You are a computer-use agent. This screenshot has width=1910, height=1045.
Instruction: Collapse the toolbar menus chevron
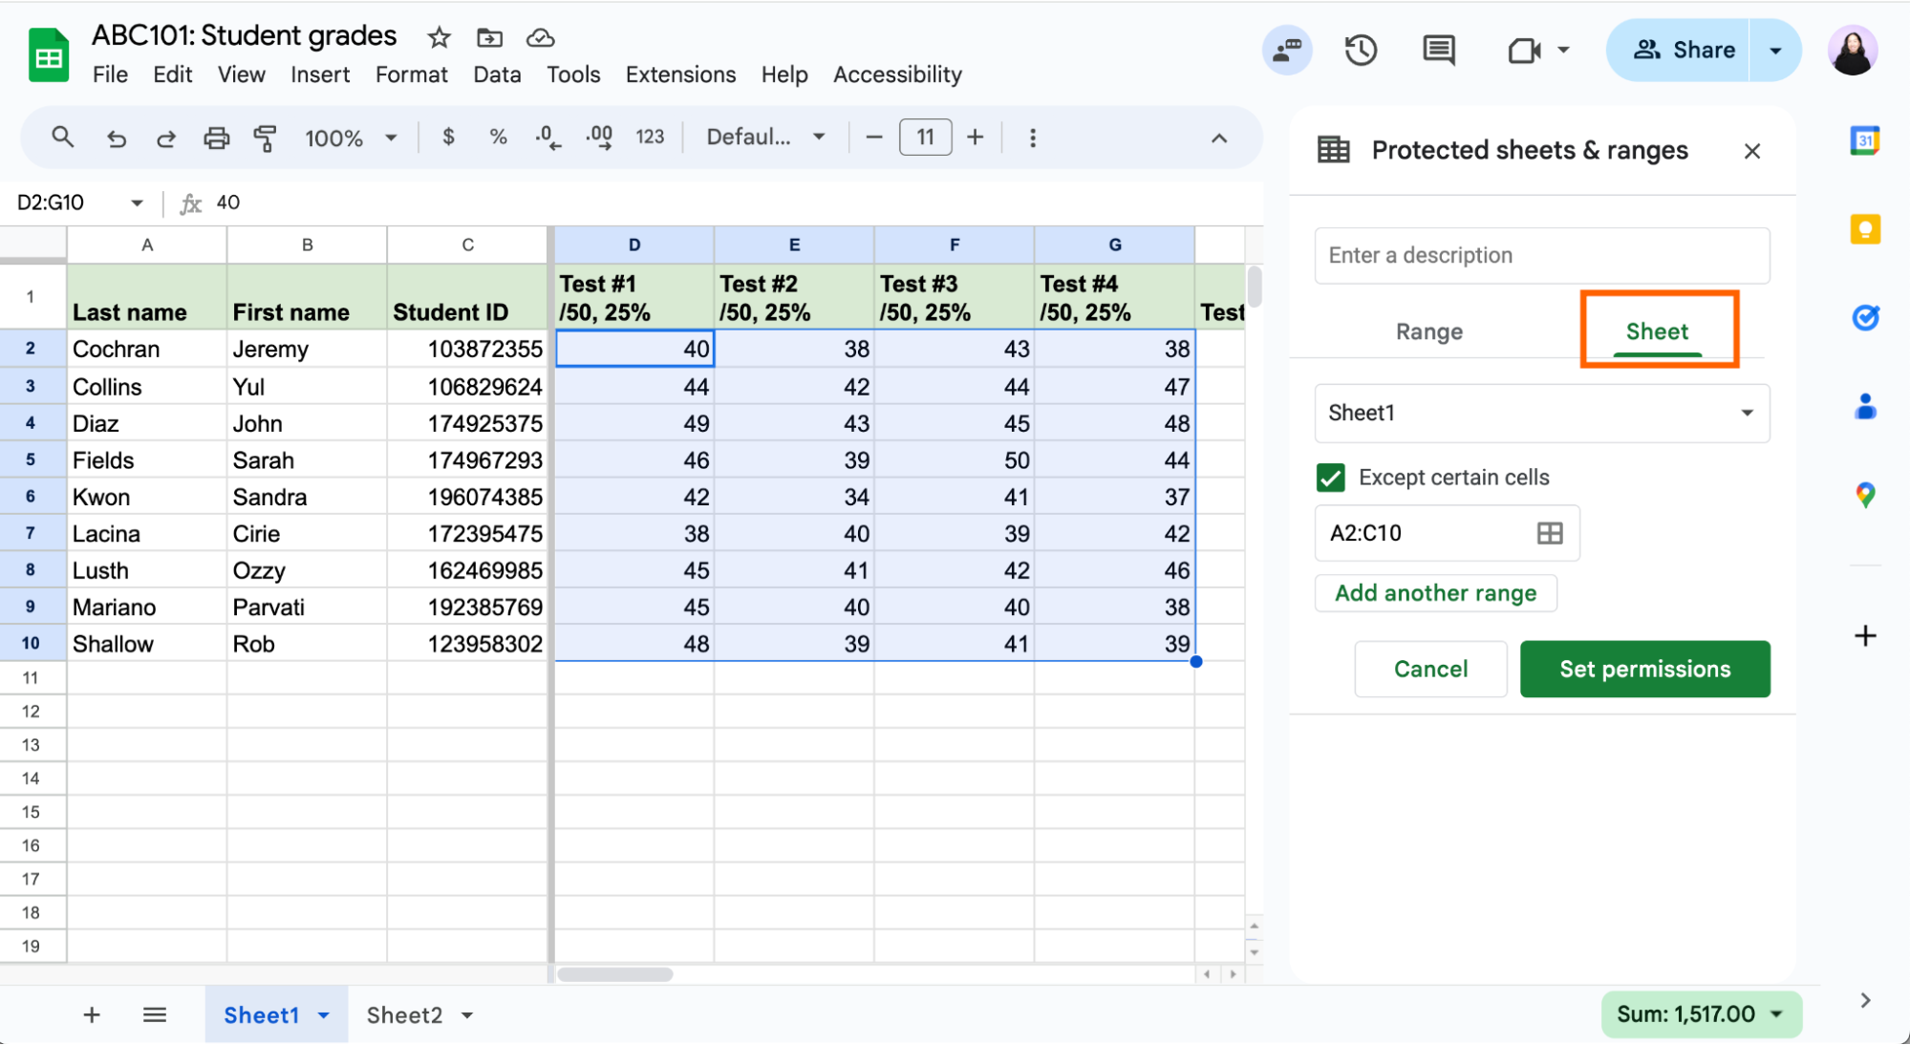[x=1219, y=139]
